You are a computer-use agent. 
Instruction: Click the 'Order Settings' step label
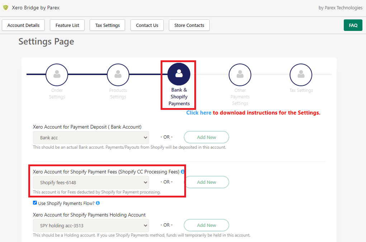point(57,93)
